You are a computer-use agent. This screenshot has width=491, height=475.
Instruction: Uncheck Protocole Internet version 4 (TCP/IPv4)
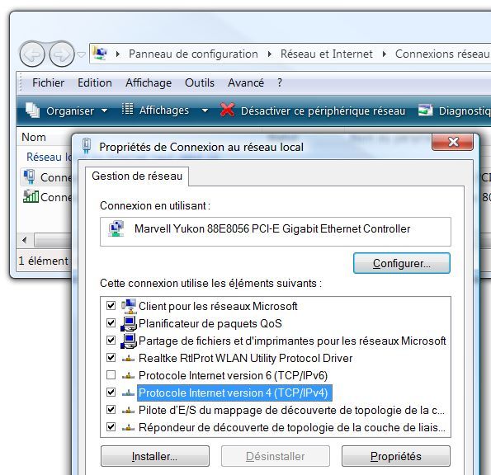point(111,392)
